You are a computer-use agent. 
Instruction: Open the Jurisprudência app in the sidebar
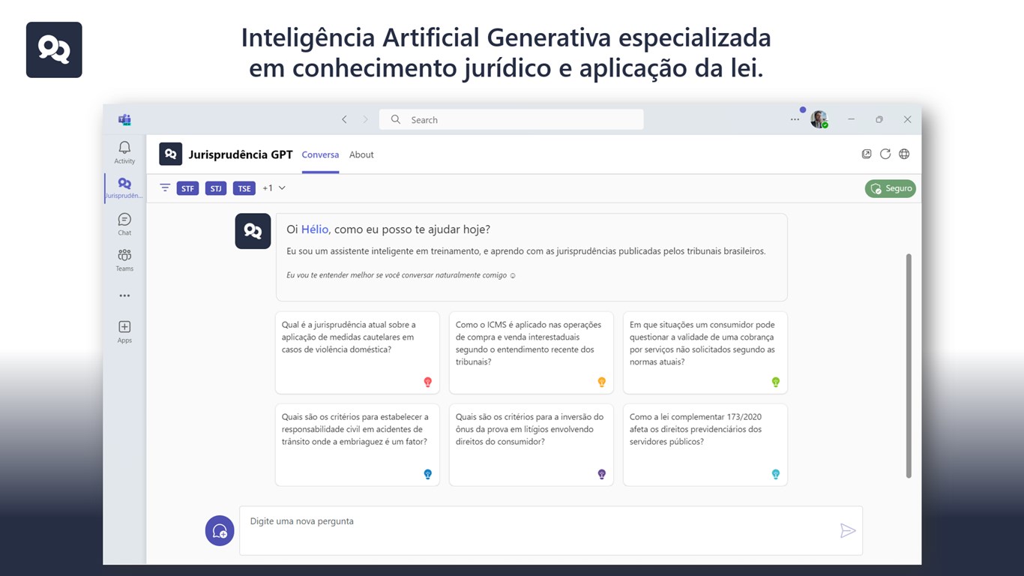(x=124, y=187)
